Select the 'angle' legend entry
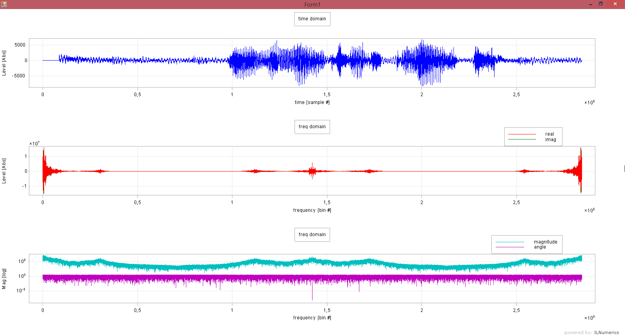Viewport: 625px width, 336px height. [540, 247]
